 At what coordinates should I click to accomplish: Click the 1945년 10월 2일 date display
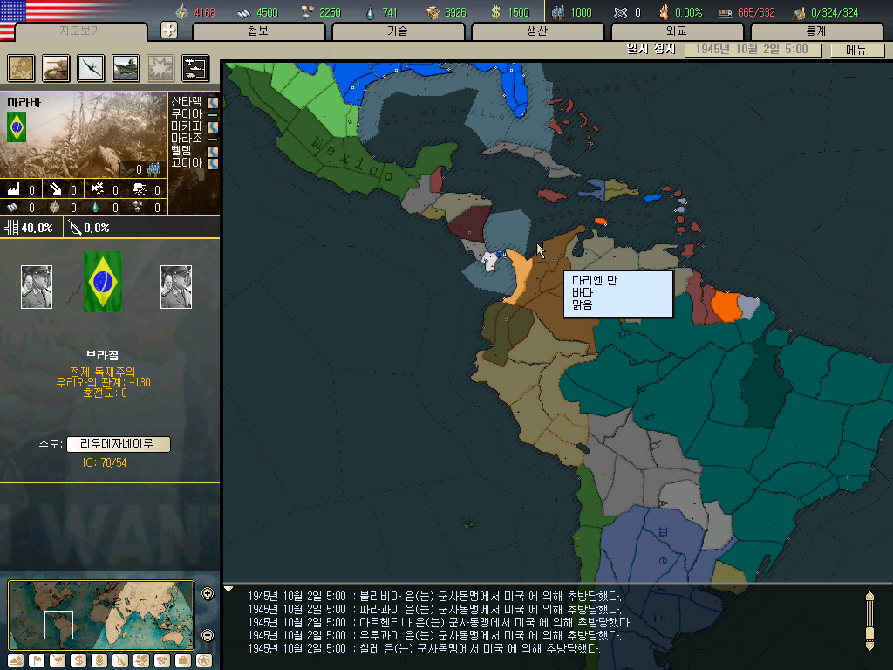(x=753, y=50)
